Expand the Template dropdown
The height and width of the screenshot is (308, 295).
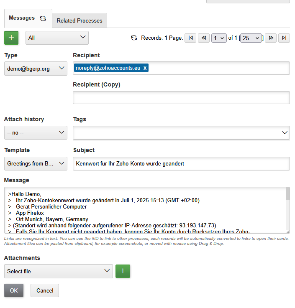tap(36, 163)
